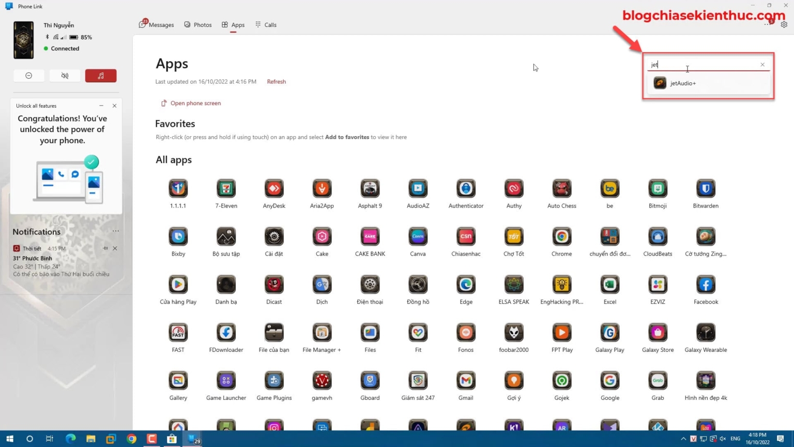The height and width of the screenshot is (447, 794).
Task: Launch the Authenticator app
Action: [x=466, y=189]
